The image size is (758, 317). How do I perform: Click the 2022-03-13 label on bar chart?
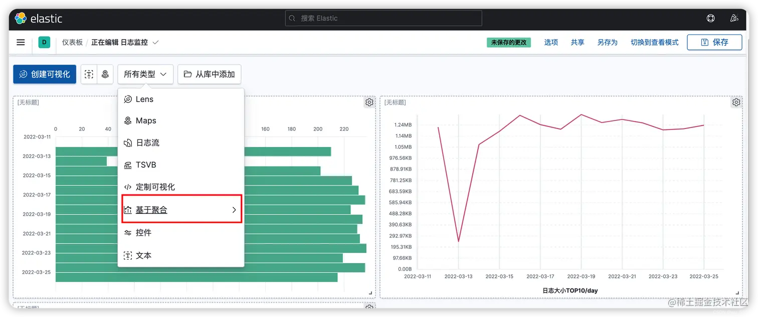tap(37, 156)
